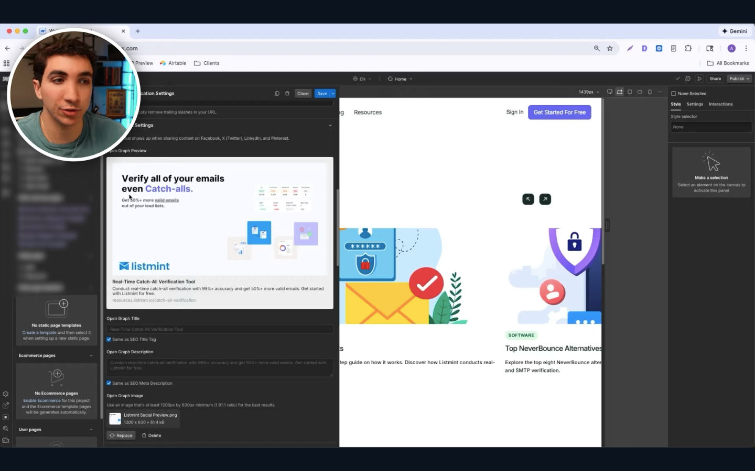Click the duplicate page icon beside Close
Screen dimensions: 755x471
(277, 94)
